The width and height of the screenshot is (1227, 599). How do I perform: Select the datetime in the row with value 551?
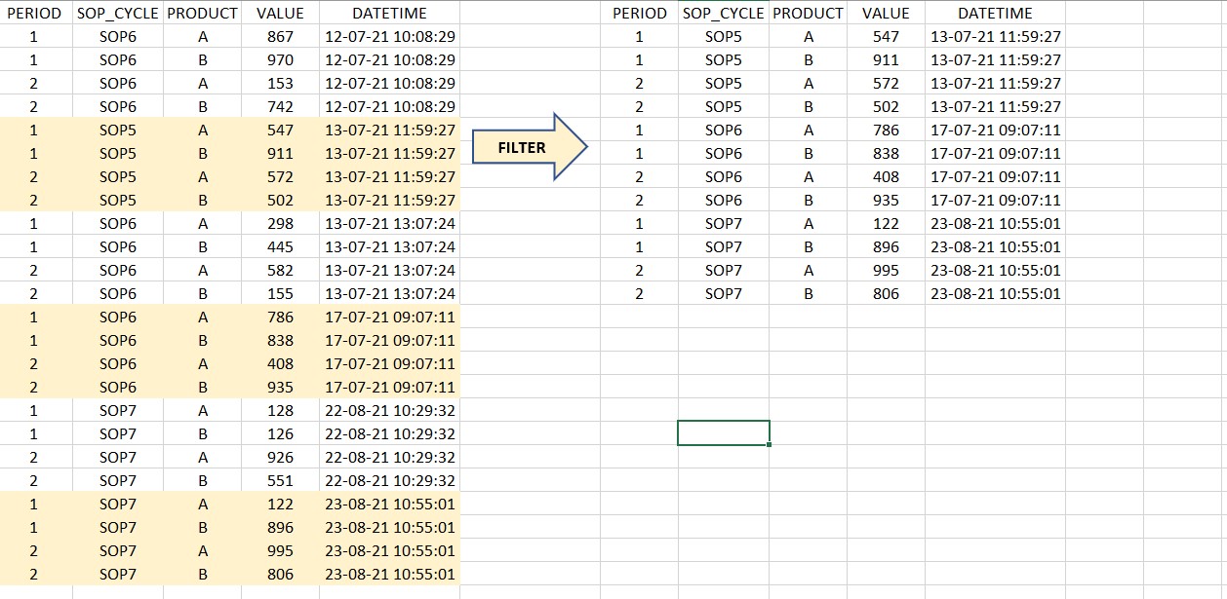tap(389, 480)
